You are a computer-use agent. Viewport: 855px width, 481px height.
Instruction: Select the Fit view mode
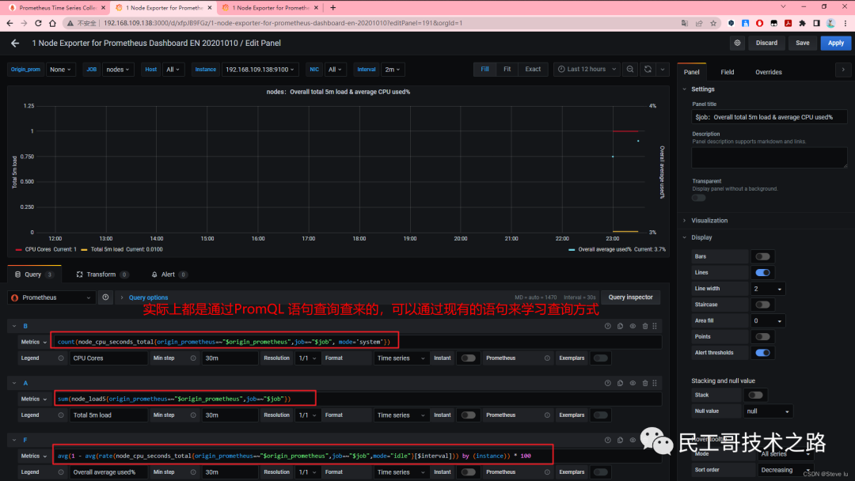tap(507, 69)
